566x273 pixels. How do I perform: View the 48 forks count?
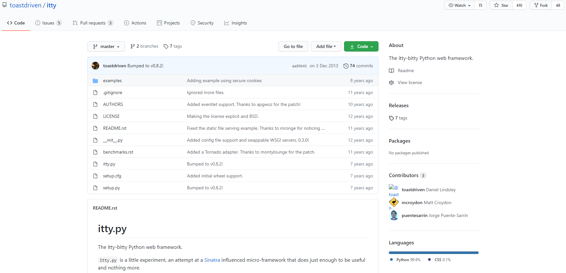[x=558, y=5]
